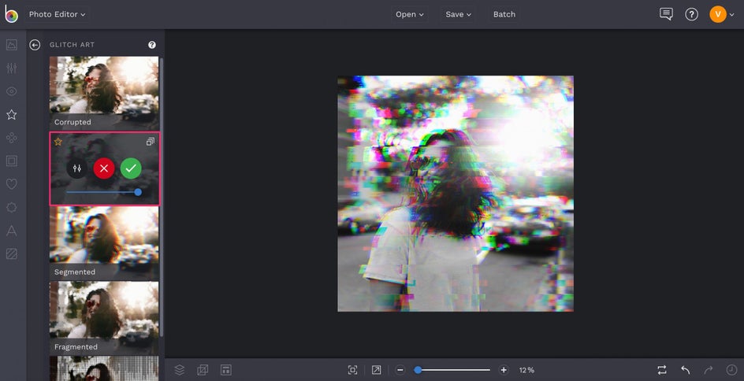Cancel the effect with red X
744x381 pixels.
point(104,168)
